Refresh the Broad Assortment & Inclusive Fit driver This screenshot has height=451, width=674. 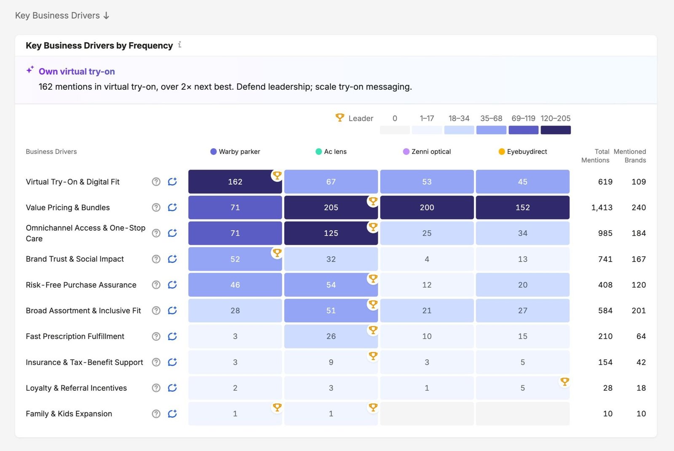(172, 311)
